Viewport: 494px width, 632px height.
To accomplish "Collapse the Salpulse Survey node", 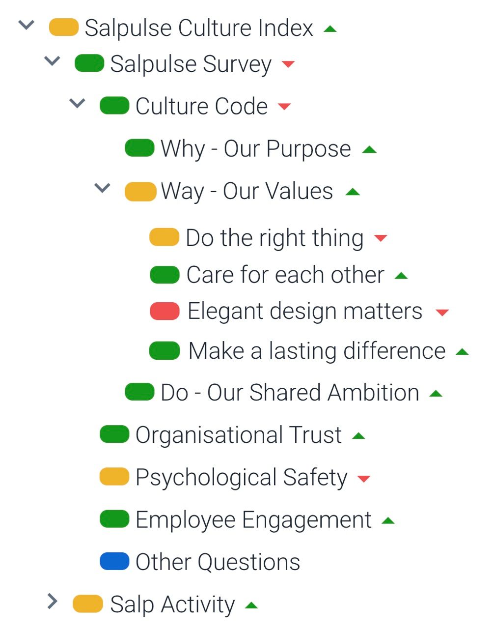I will 52,61.
